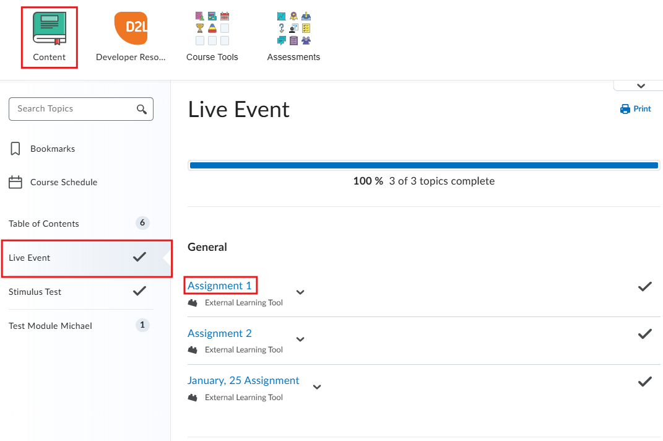Open Course Tools from the navbar
Image resolution: width=663 pixels, height=441 pixels.
tap(212, 28)
